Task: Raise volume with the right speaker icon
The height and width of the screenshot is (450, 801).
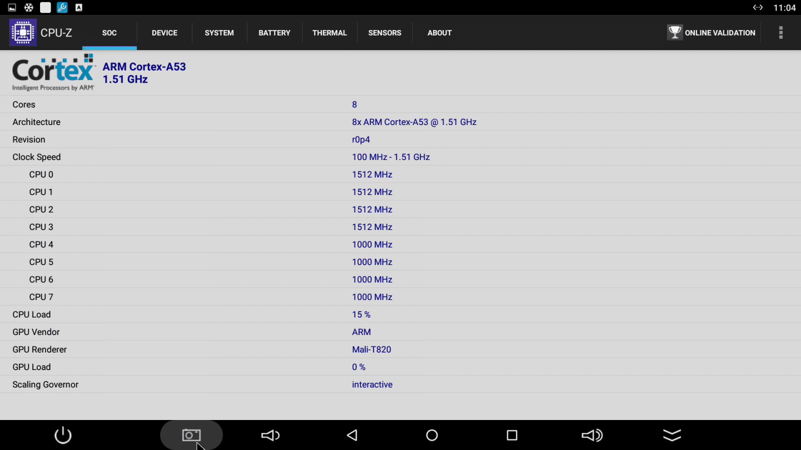Action: (592, 435)
